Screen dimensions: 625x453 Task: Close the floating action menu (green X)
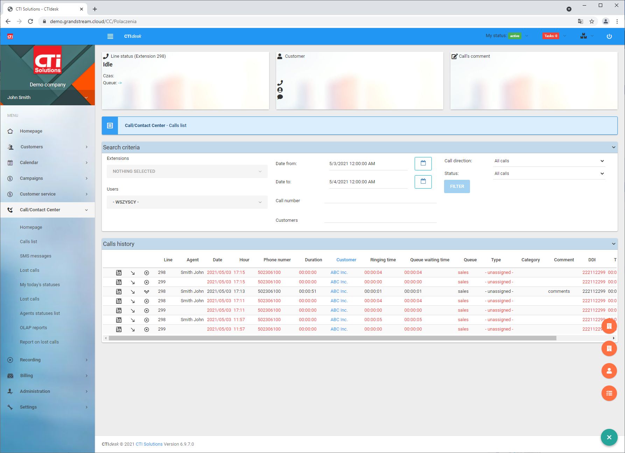[x=609, y=437]
